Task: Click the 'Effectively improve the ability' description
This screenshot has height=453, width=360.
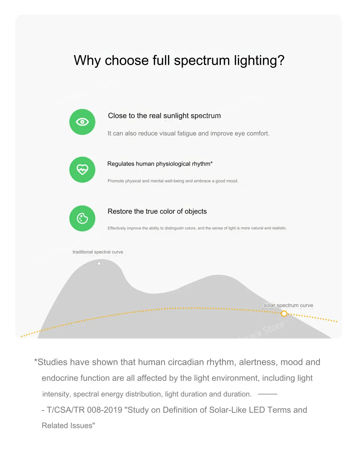Action: [197, 228]
